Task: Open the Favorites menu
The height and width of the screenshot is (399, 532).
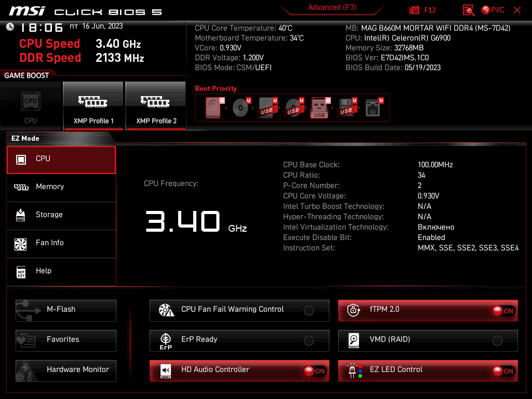Action: tap(66, 341)
